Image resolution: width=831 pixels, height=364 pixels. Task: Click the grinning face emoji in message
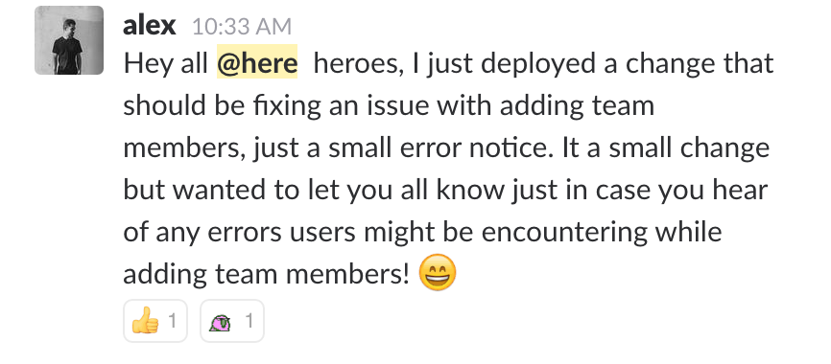[438, 272]
